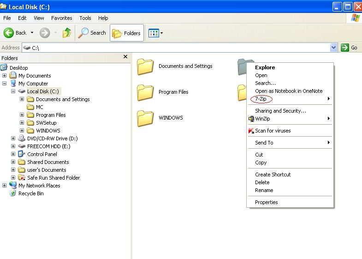This screenshot has width=362, height=259.
Task: Click the Views icon in toolbar
Action: [154, 33]
